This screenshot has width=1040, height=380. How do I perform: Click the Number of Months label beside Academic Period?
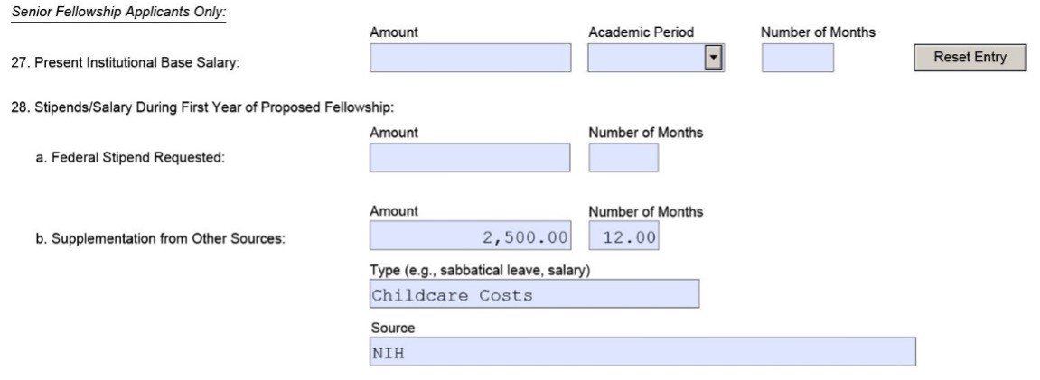818,32
